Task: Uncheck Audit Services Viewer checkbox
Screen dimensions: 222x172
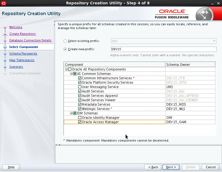Action: (80, 100)
